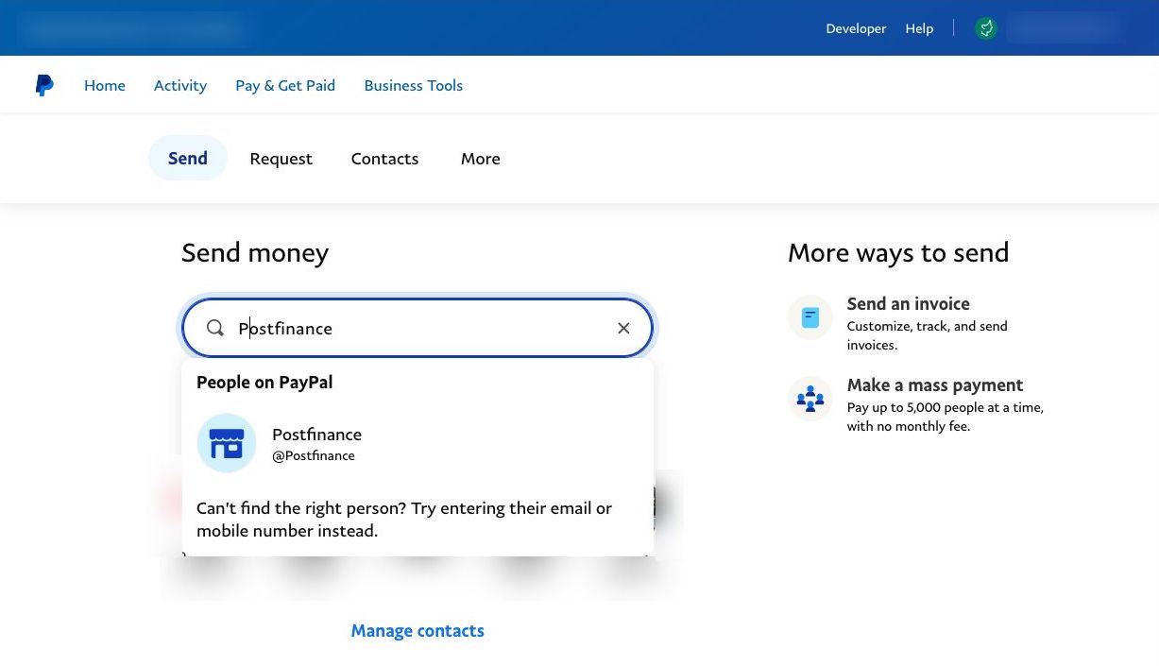Screen dimensions: 1159x666
Task: Clear the search field with the X icon
Action: tap(623, 328)
